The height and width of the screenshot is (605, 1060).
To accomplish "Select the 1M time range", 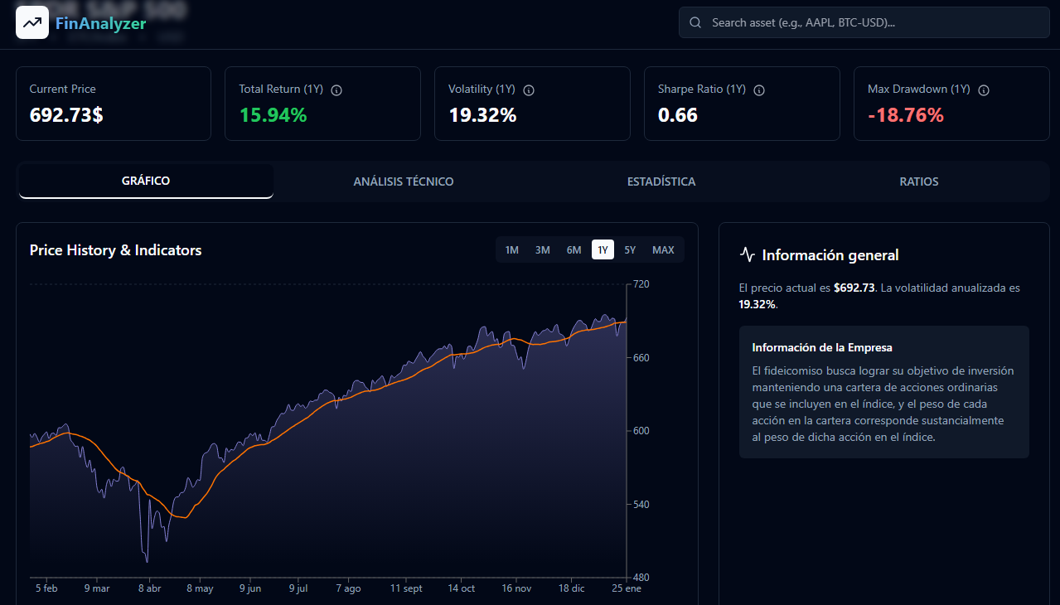I will [511, 250].
